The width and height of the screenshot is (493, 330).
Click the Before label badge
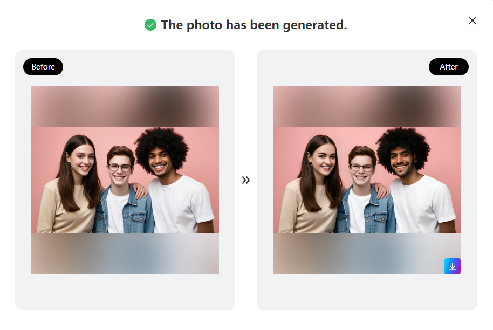click(43, 67)
